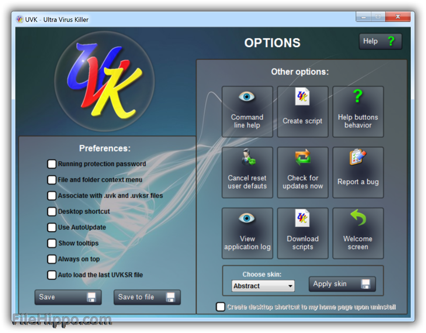
Task: Expand the Choose skin dropdown
Action: click(x=263, y=286)
